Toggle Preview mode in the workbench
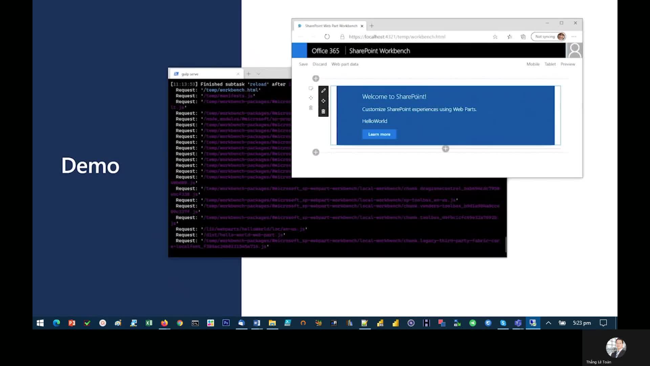 tap(568, 64)
